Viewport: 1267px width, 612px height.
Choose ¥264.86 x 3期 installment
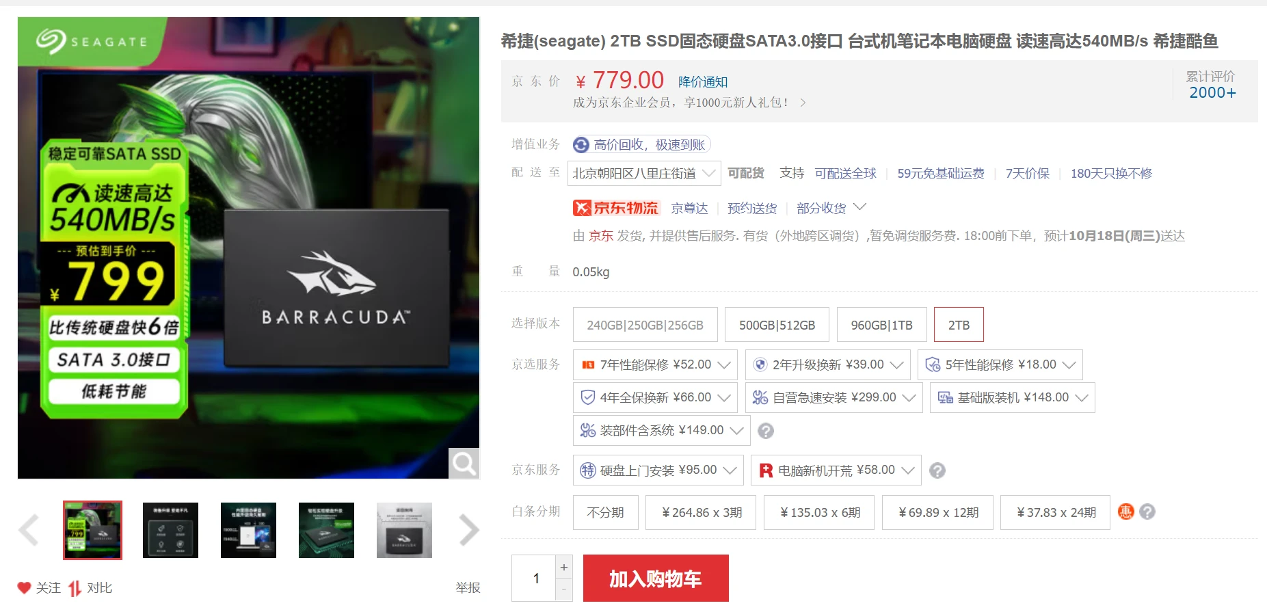701,512
